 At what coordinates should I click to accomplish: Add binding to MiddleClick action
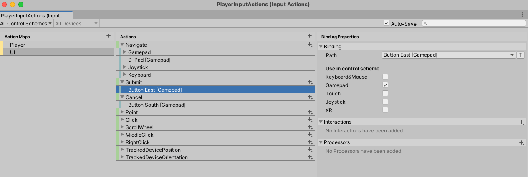310,135
